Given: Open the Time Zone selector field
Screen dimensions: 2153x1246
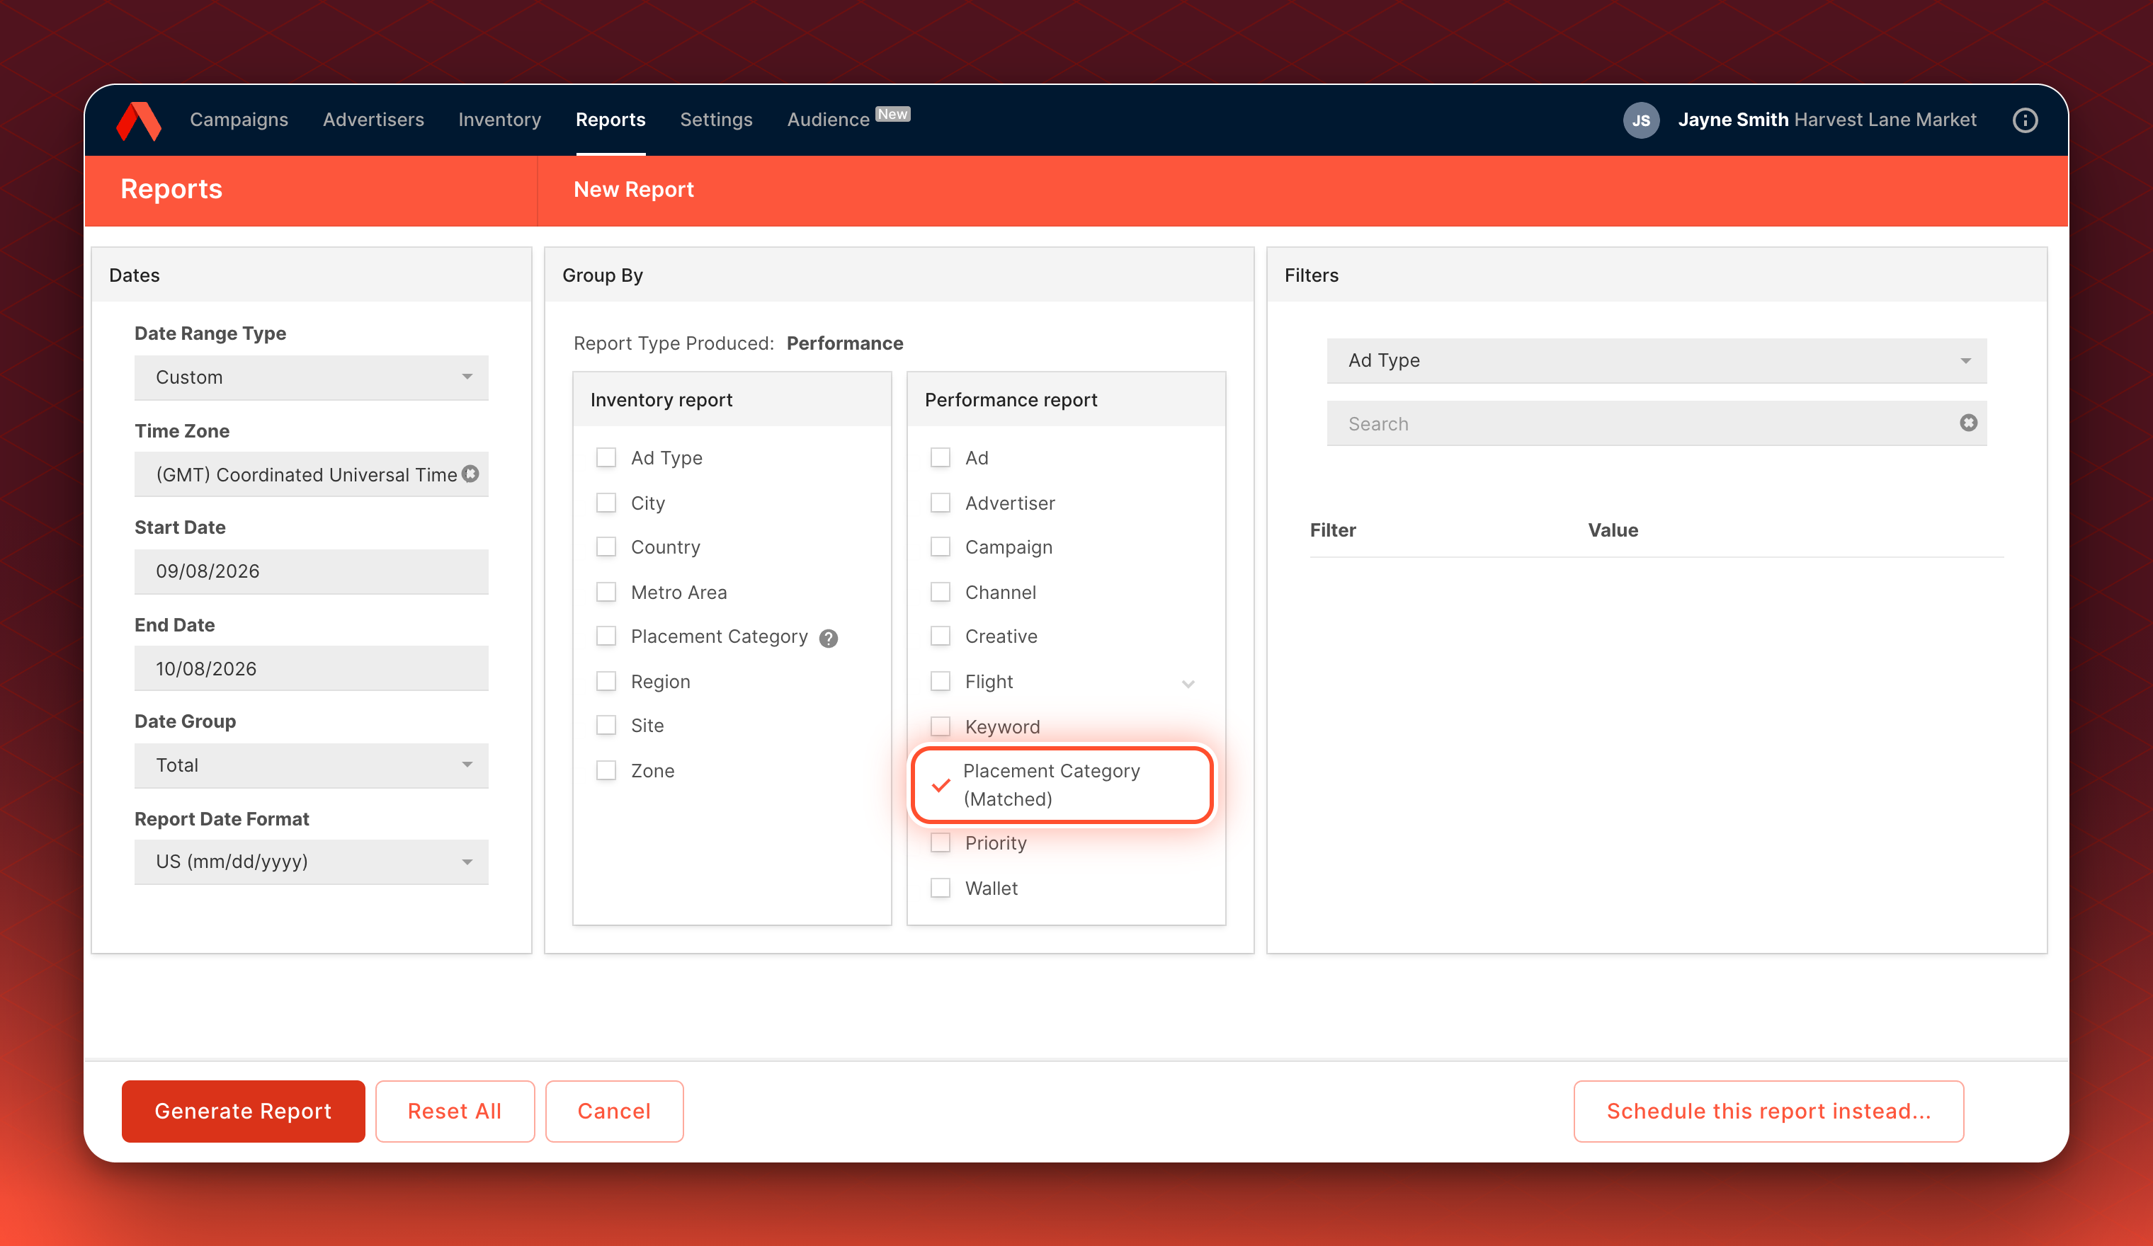Looking at the screenshot, I should (x=311, y=474).
